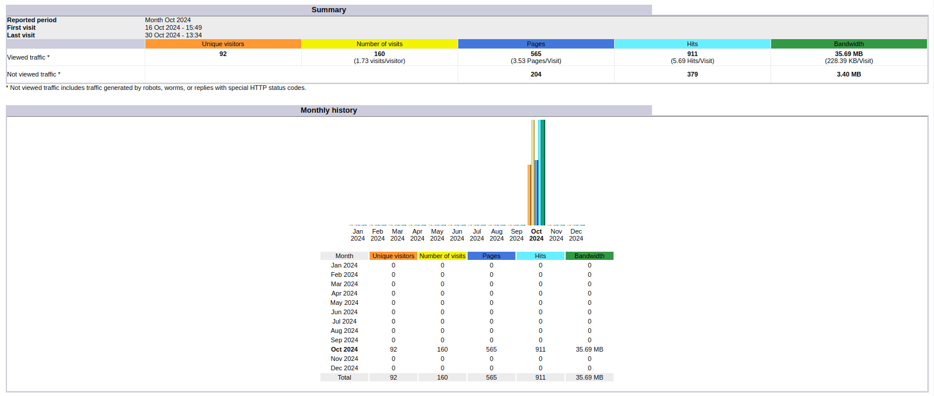The height and width of the screenshot is (396, 934).
Task: Click the yellow Number of visits Summary header
Action: [x=379, y=44]
